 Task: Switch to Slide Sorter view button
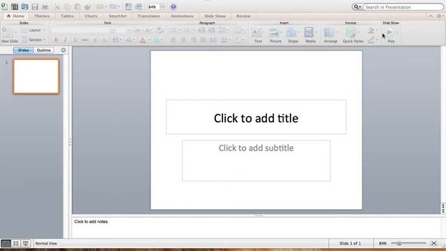[x=15, y=243]
